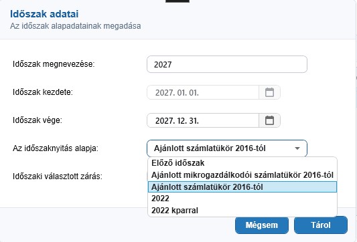357x242 pixels.
Task: Choose 'Ajánlott mikrogazdálkodói számlatükör 2016-tól' option
Action: [242, 175]
